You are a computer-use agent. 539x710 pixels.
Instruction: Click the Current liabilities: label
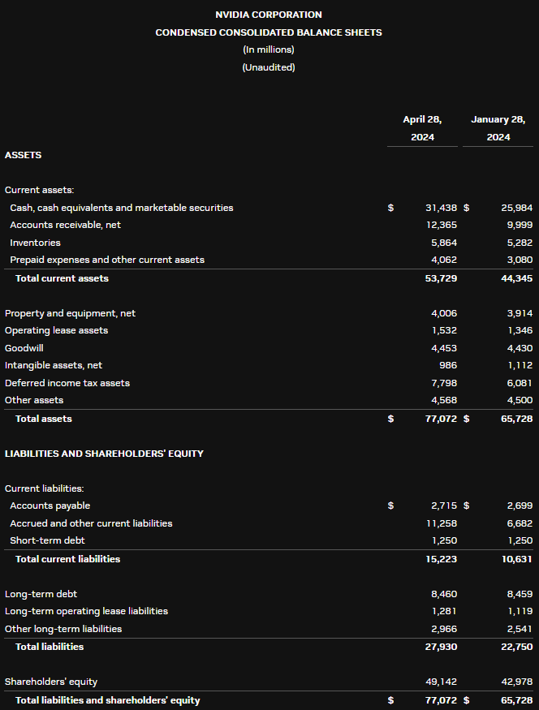click(x=45, y=488)
